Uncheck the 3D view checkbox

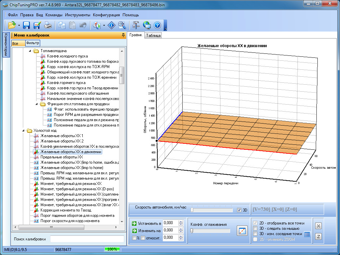pyautogui.click(x=239, y=210)
